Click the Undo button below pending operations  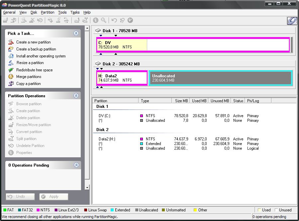click(x=20, y=197)
